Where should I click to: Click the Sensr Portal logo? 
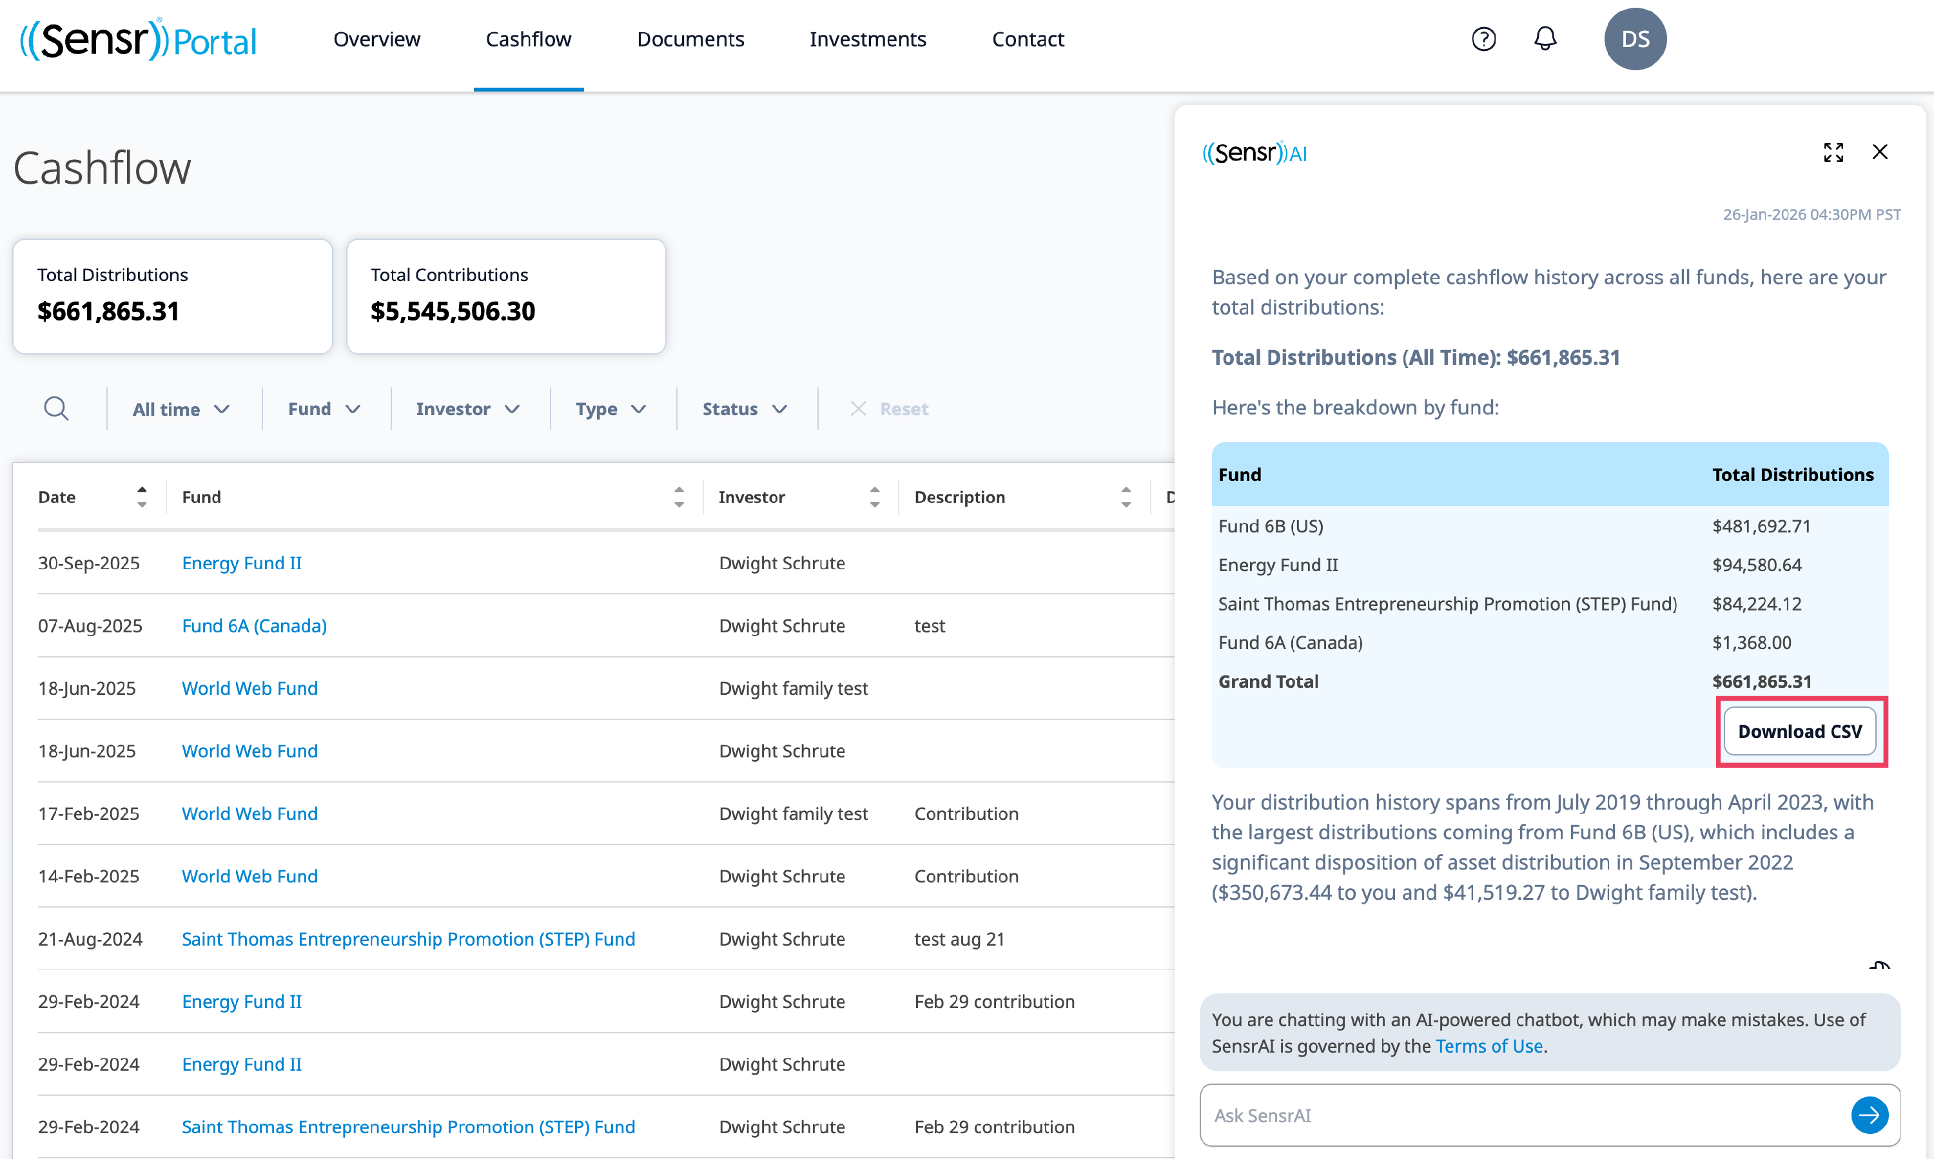pos(138,40)
